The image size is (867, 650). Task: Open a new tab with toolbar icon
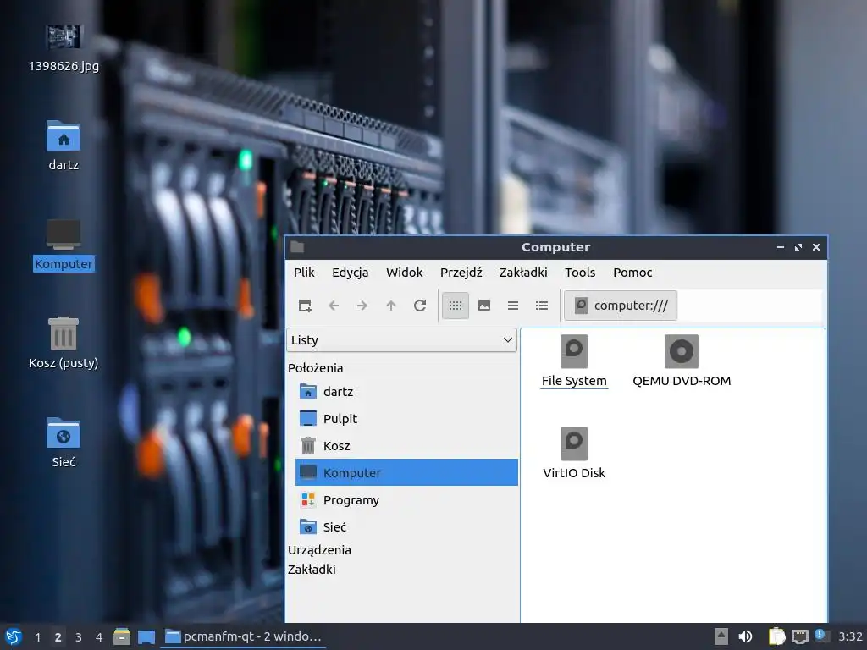(x=305, y=306)
